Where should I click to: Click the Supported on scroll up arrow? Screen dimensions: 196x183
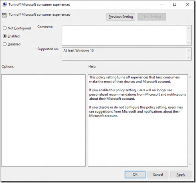click(188, 51)
